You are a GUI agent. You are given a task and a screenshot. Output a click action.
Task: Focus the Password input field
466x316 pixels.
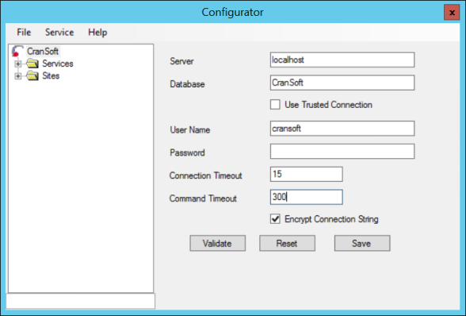pos(342,152)
